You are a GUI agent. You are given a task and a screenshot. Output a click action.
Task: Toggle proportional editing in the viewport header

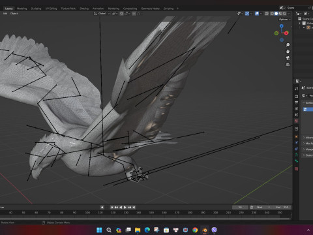point(134,14)
